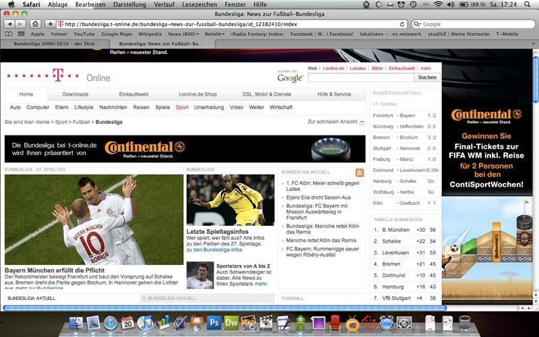The height and width of the screenshot is (337, 539).
Task: Open the YouTube bookmark
Action: [84, 34]
